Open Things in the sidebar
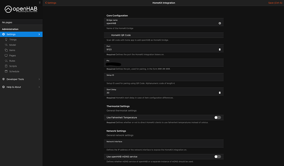The width and height of the screenshot is (284, 166). (21, 39)
